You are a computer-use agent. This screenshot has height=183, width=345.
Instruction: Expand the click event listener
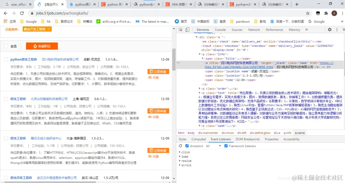[180, 152]
